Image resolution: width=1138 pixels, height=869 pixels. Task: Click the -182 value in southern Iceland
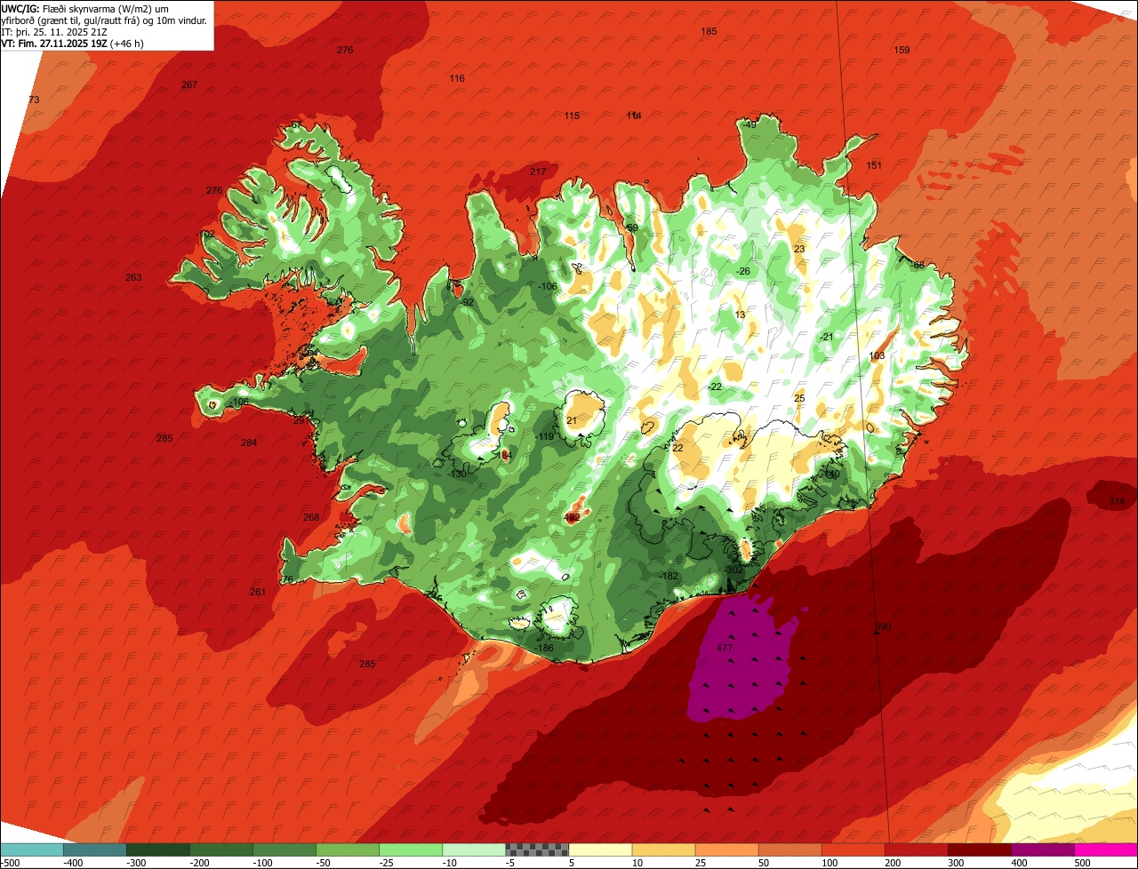(669, 577)
